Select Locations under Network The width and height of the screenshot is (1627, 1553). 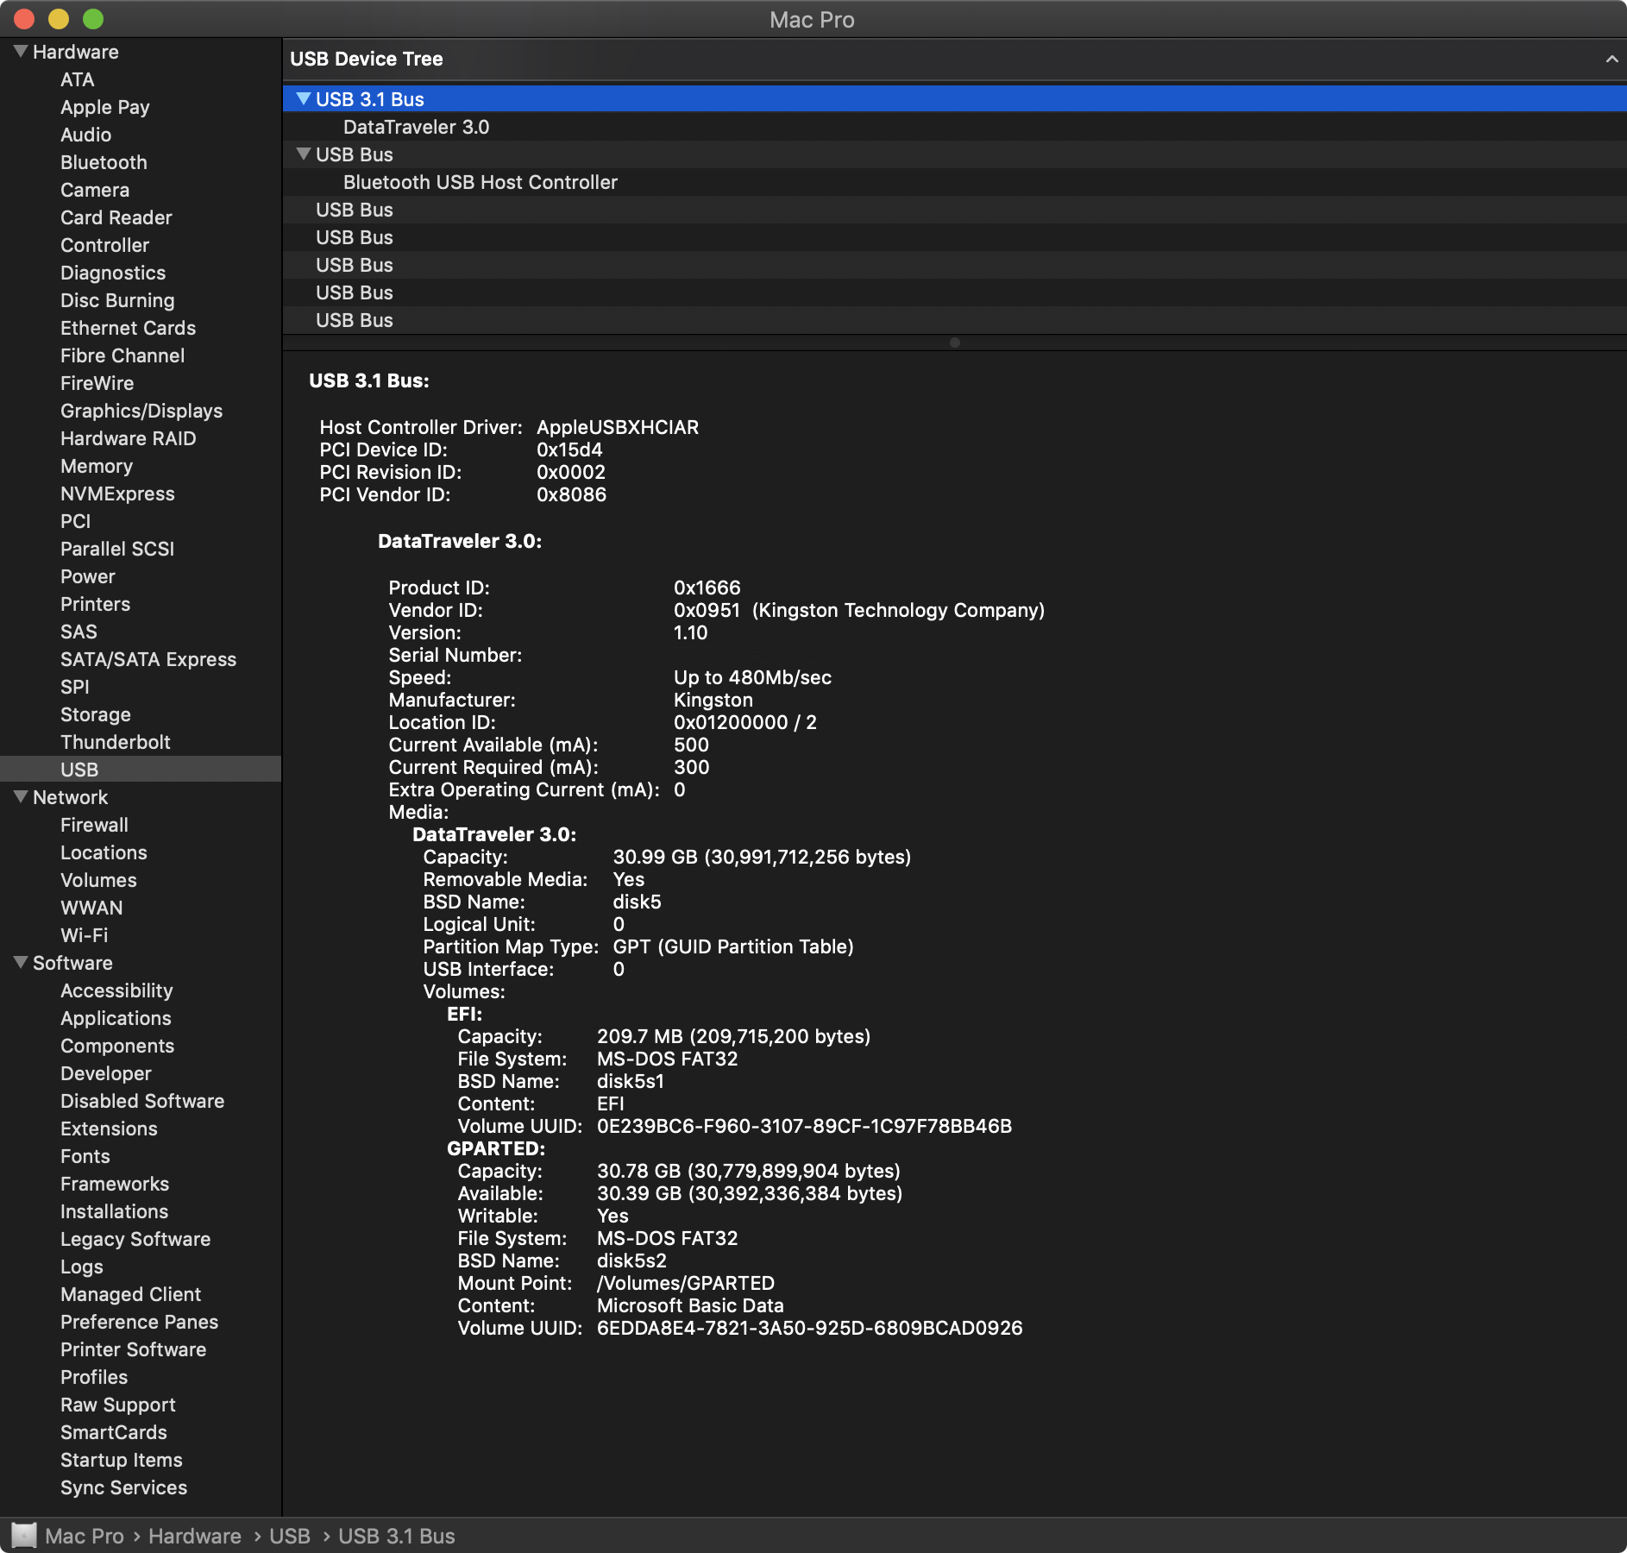(x=104, y=852)
